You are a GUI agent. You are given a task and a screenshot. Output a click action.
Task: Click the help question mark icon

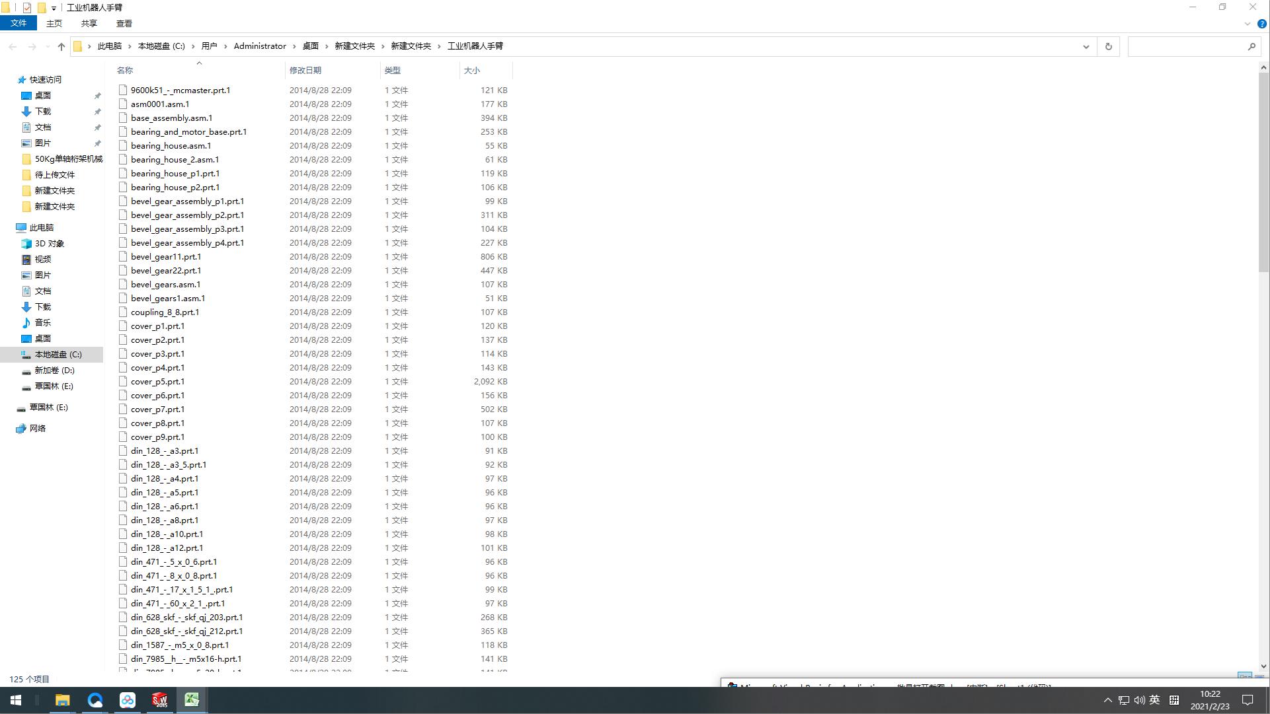click(x=1261, y=24)
